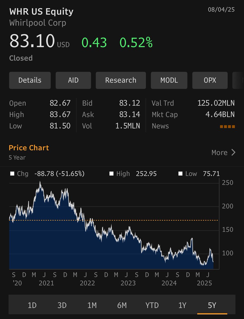Click the 0.43 price change value
The image size is (244, 319).
(x=94, y=43)
